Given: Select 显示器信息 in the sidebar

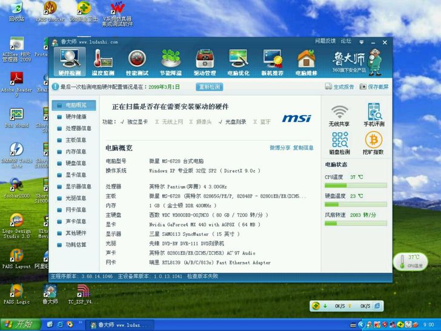Looking at the screenshot, I should pos(74,187).
